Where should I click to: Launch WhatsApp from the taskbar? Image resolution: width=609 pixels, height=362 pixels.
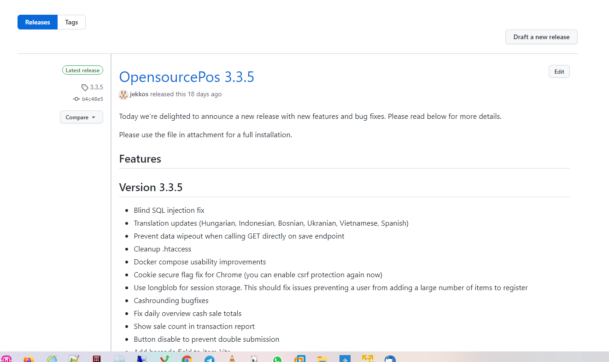pyautogui.click(x=277, y=358)
